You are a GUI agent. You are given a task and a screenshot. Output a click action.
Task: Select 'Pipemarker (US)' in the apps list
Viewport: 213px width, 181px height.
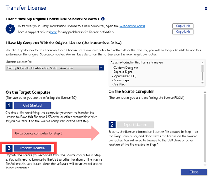(x=125, y=76)
